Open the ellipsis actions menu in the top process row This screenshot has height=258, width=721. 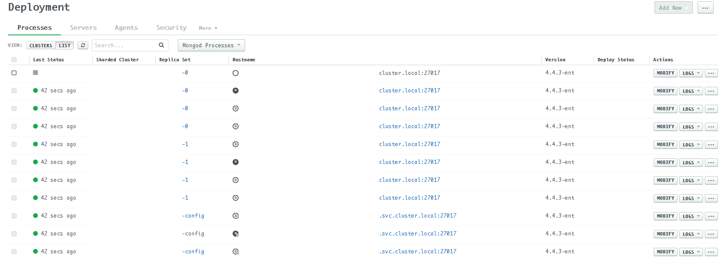711,73
